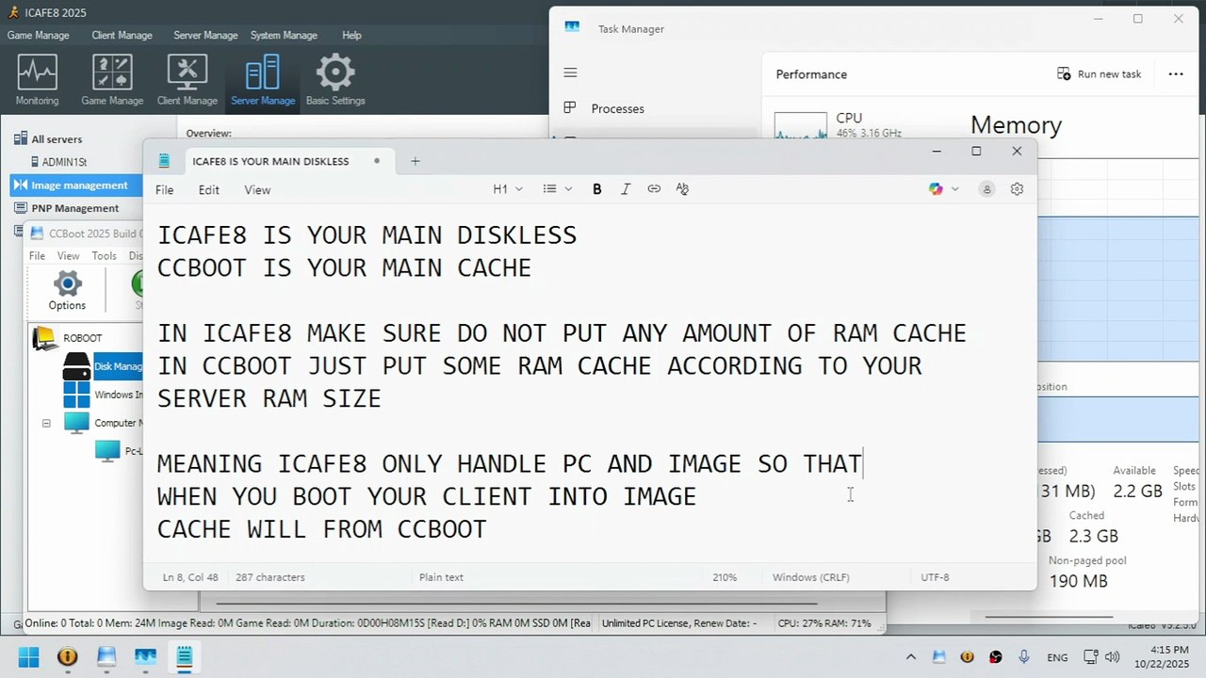Click ENG language indicator in taskbar

[x=1057, y=657]
